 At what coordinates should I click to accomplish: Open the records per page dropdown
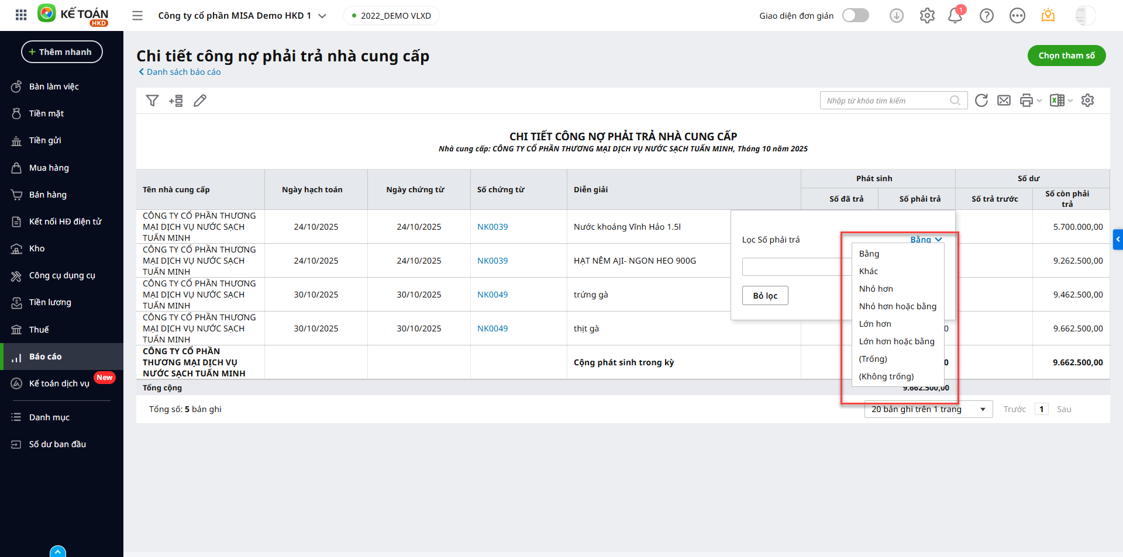[x=928, y=409]
